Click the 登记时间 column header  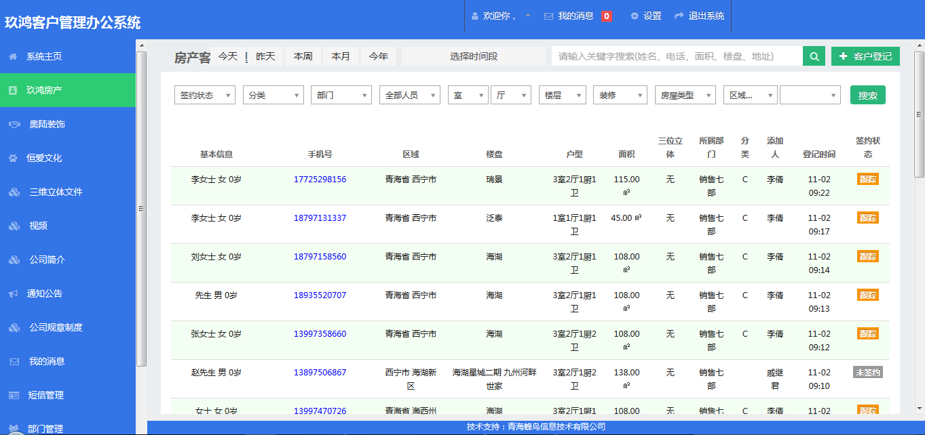point(819,154)
